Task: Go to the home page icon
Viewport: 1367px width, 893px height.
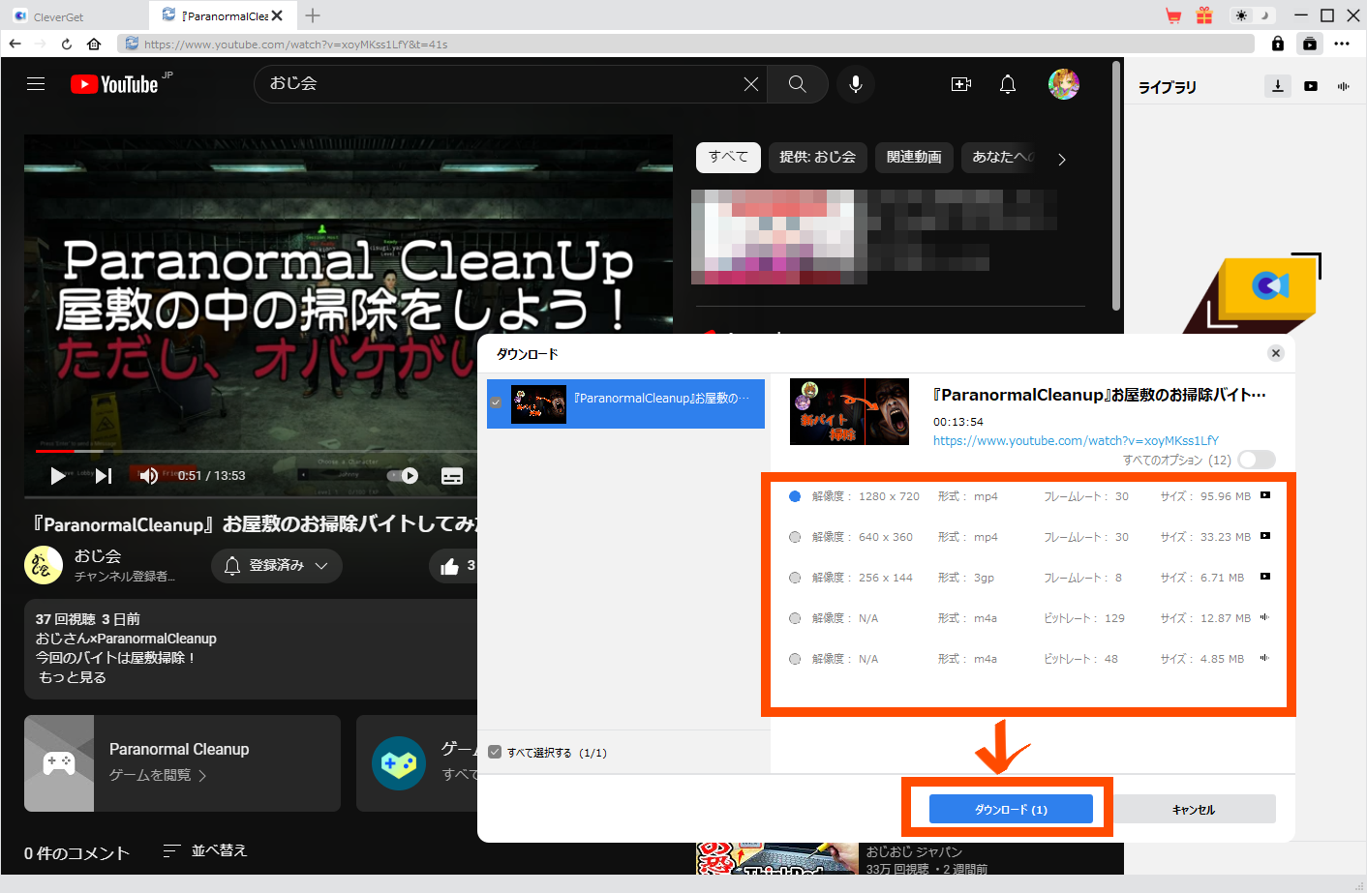Action: coord(94,44)
